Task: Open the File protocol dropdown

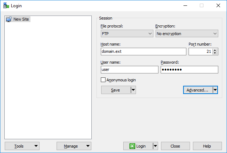Action: pyautogui.click(x=127, y=34)
